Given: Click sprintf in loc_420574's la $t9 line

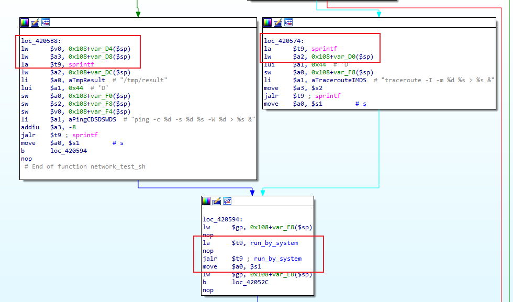Looking at the screenshot, I should (x=324, y=49).
